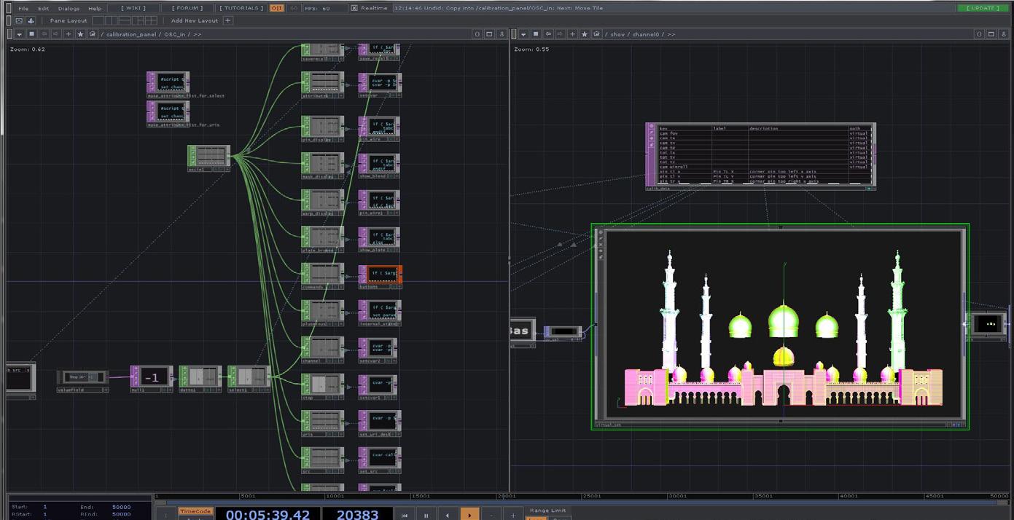Click the back arrow in the right pane
This screenshot has width=1014, height=520.
pos(547,34)
